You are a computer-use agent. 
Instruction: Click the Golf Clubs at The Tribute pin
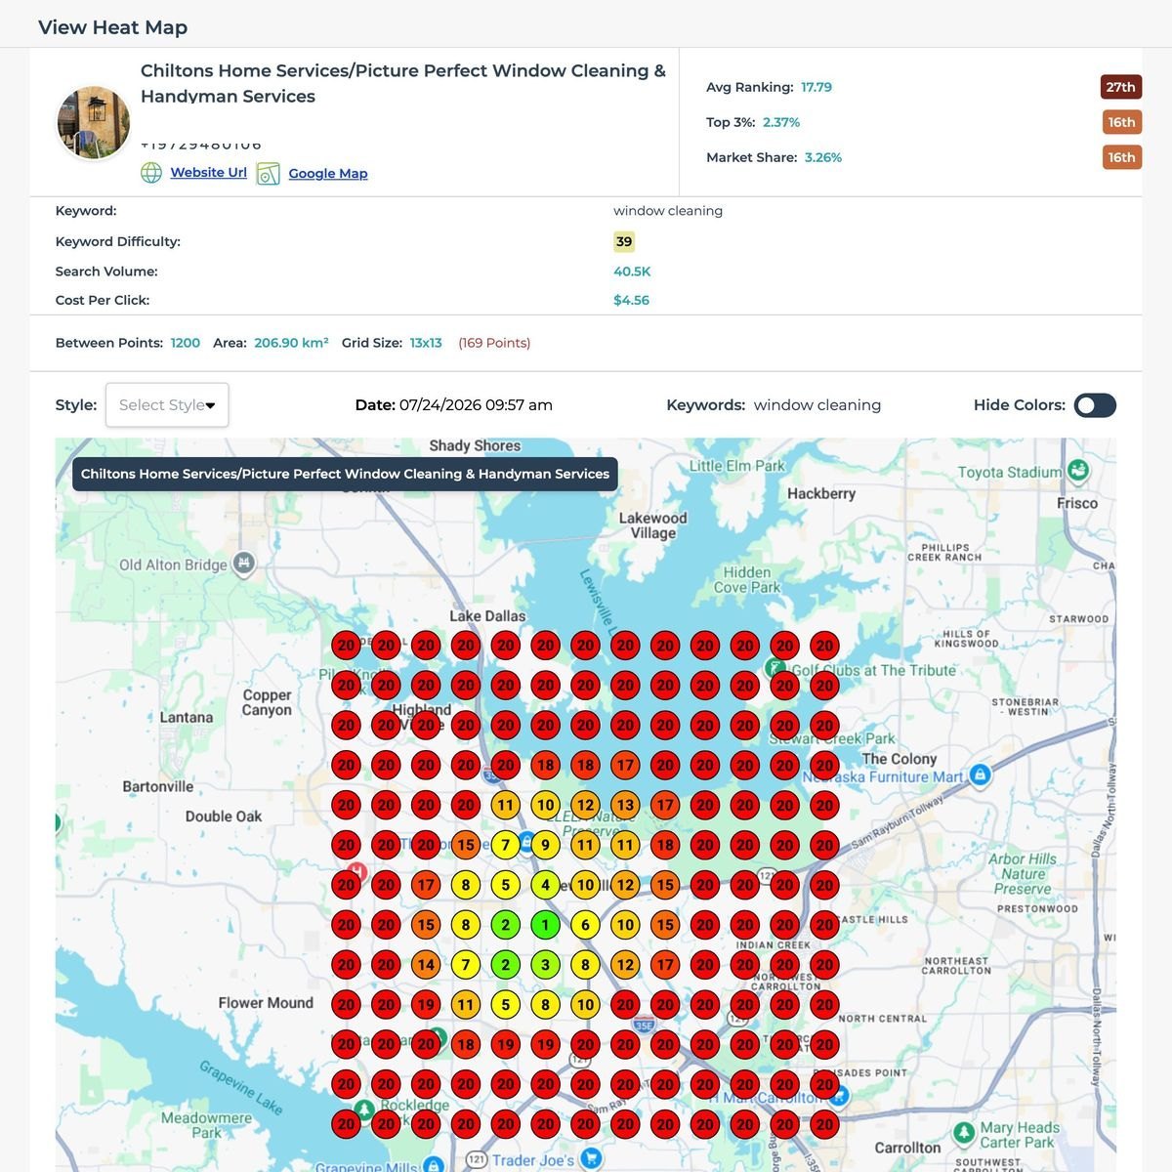(x=774, y=669)
